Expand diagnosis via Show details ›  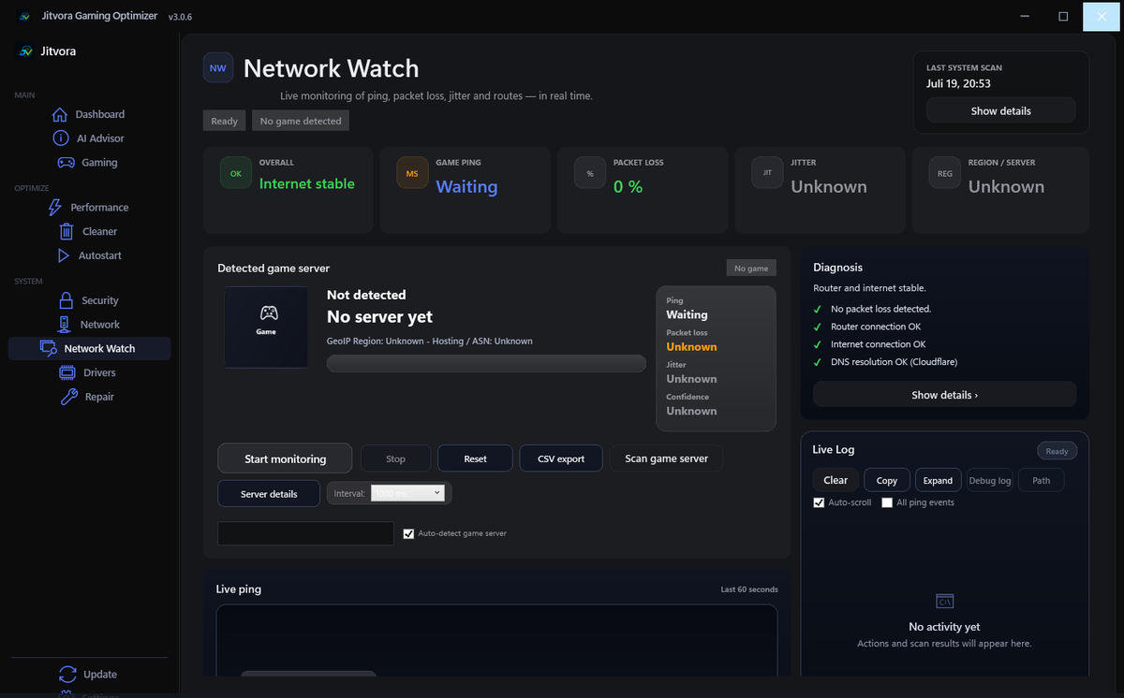944,395
